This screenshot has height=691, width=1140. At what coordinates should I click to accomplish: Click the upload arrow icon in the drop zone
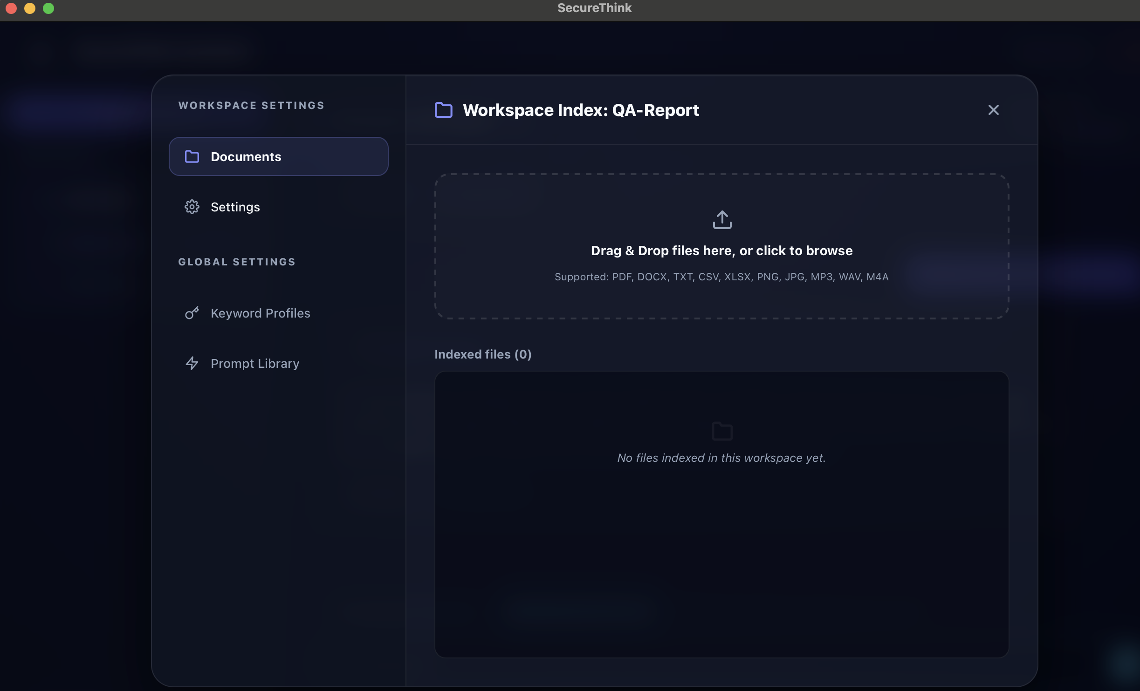[x=722, y=220]
